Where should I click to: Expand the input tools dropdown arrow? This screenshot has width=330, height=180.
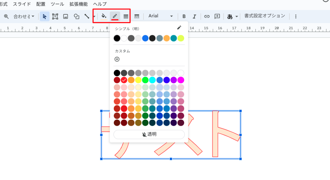237,16
